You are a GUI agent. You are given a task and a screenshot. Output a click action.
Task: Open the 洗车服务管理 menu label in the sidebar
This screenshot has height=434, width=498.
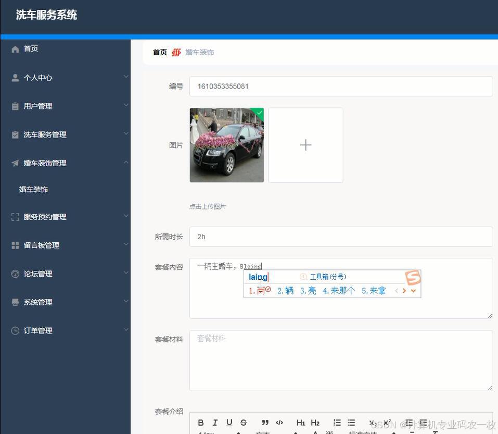coord(45,135)
